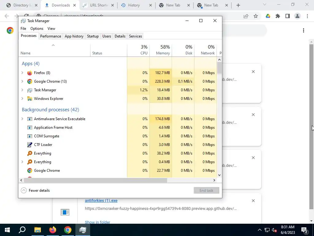Collapse Task Manager with Fewer details
Viewport: 314px width, 236px height.
pos(35,191)
